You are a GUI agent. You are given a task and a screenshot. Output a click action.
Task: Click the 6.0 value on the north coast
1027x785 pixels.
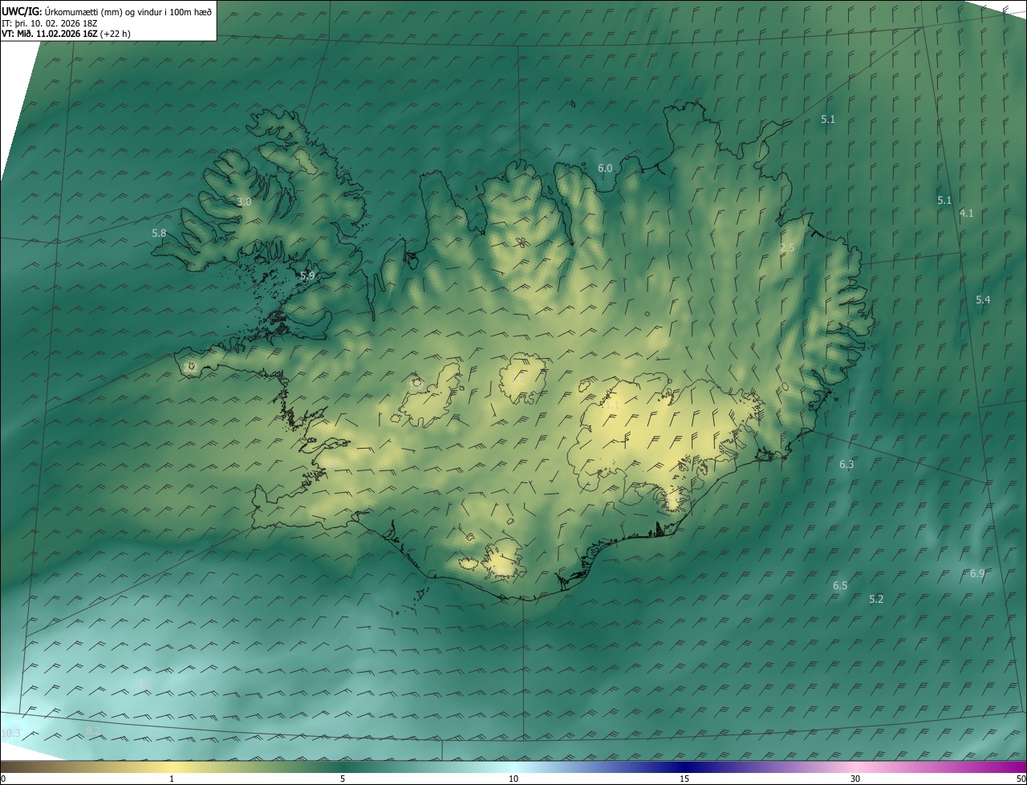pyautogui.click(x=605, y=168)
